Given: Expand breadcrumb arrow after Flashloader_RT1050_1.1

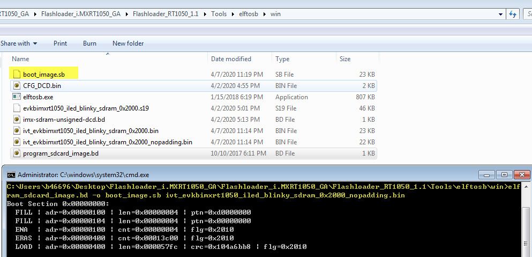Looking at the screenshot, I should click(x=205, y=14).
